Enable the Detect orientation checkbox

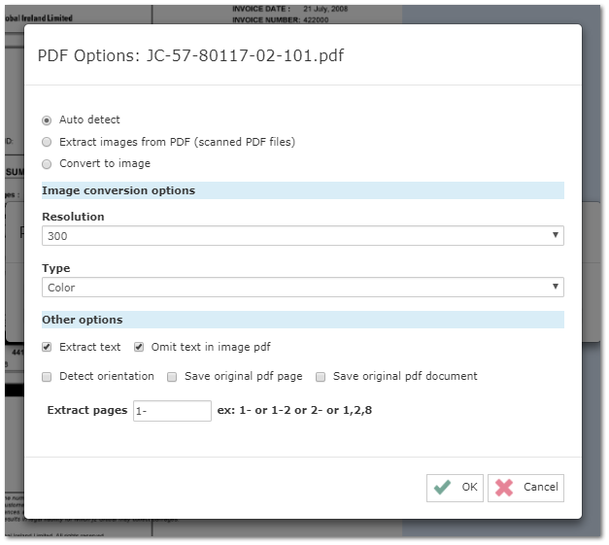(47, 377)
